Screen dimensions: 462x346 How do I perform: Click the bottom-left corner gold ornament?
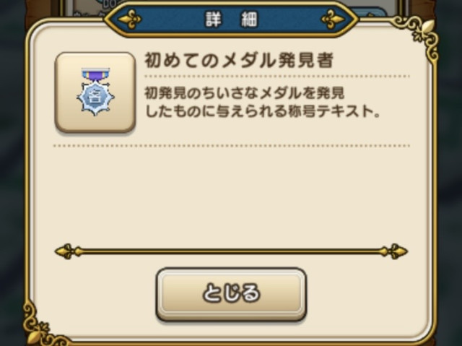pyautogui.click(x=41, y=324)
